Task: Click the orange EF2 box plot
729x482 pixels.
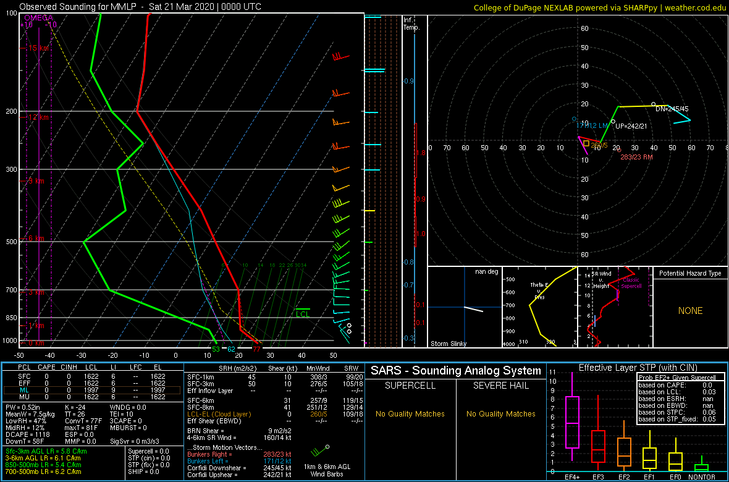Action: click(x=625, y=446)
